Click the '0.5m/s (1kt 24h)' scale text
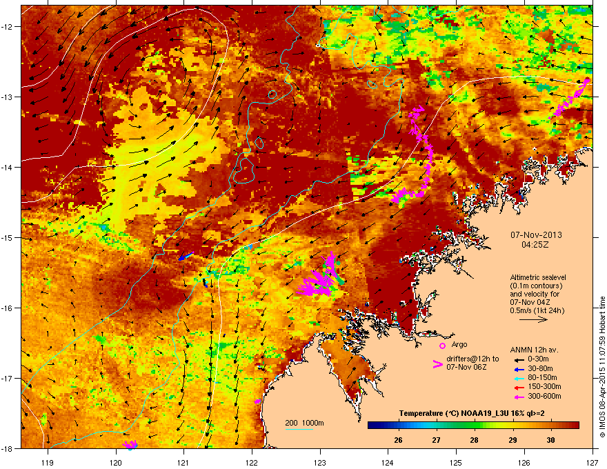This screenshot has width=607, height=469. coord(537,310)
